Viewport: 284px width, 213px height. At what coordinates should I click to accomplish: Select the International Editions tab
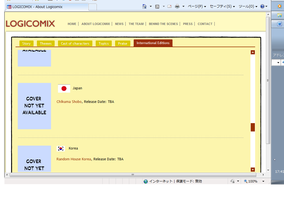tap(153, 43)
